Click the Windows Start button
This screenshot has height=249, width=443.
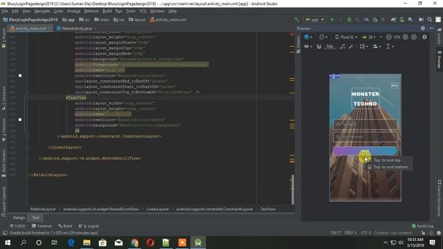point(8,242)
